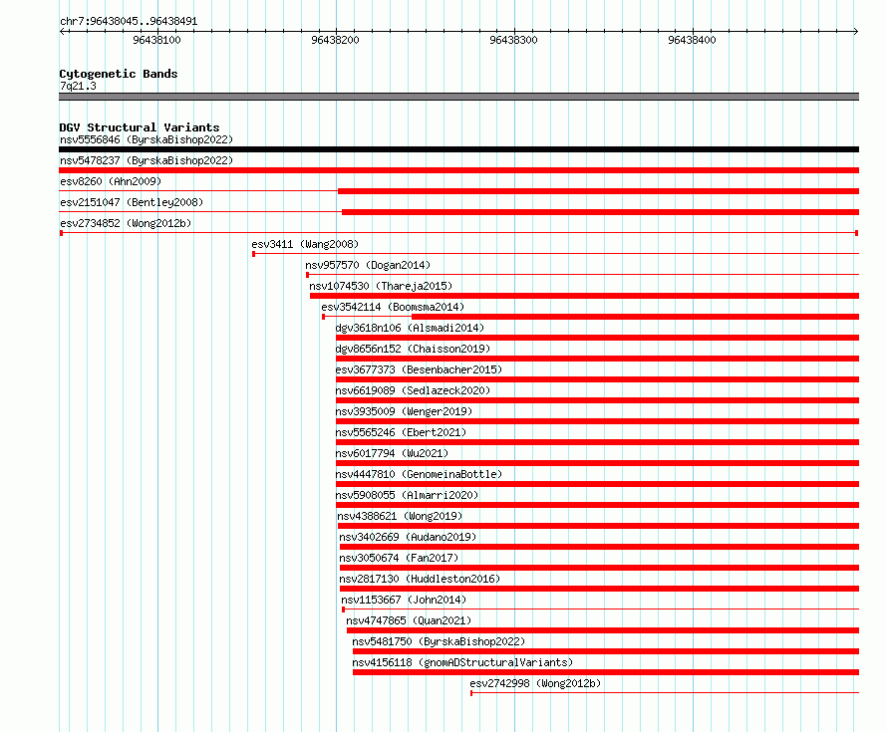887x732 pixels.
Task: Open variant nsv1074530 (Thareja2015)
Action: click(x=381, y=286)
